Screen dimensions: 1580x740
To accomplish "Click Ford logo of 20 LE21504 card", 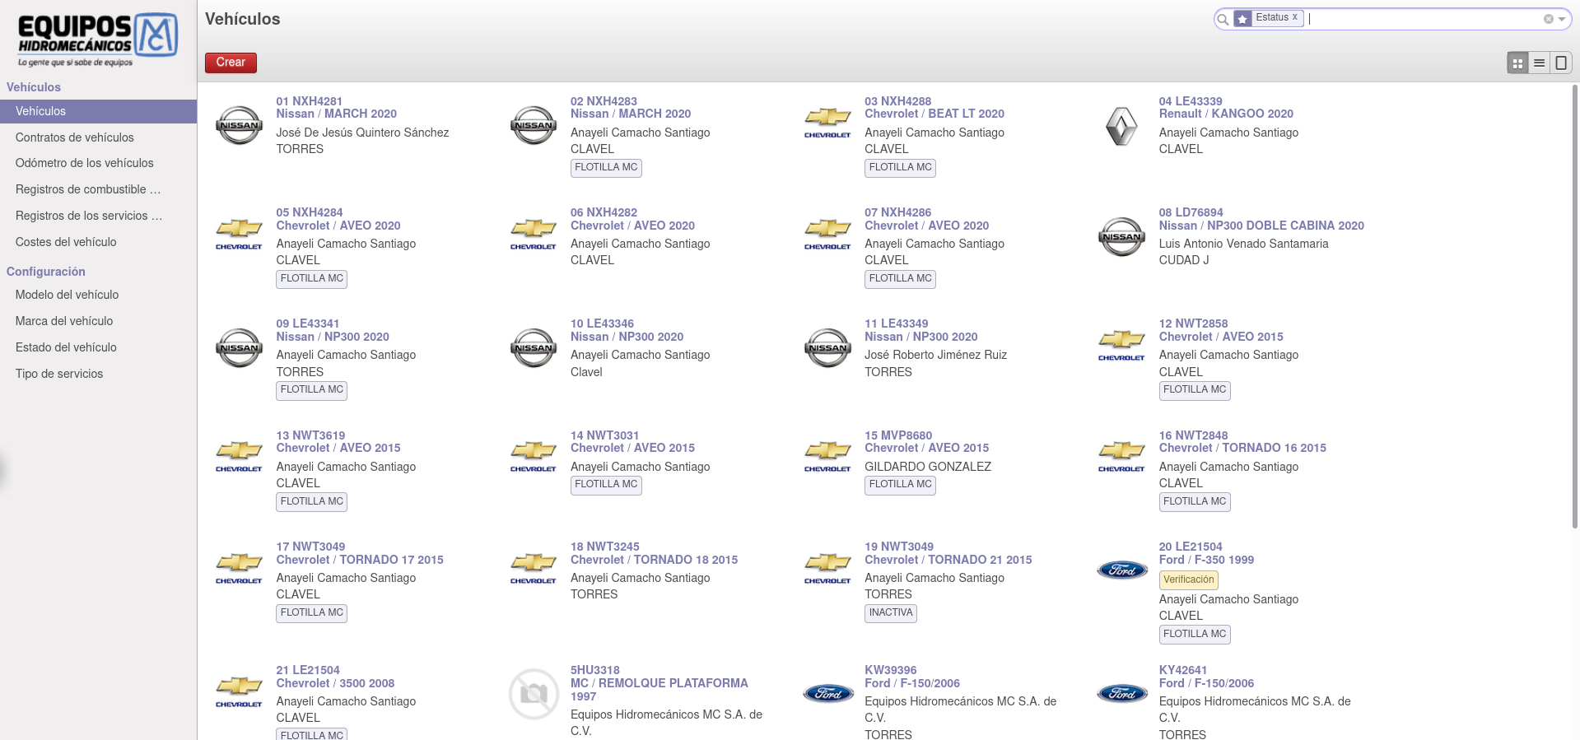I will pyautogui.click(x=1121, y=570).
